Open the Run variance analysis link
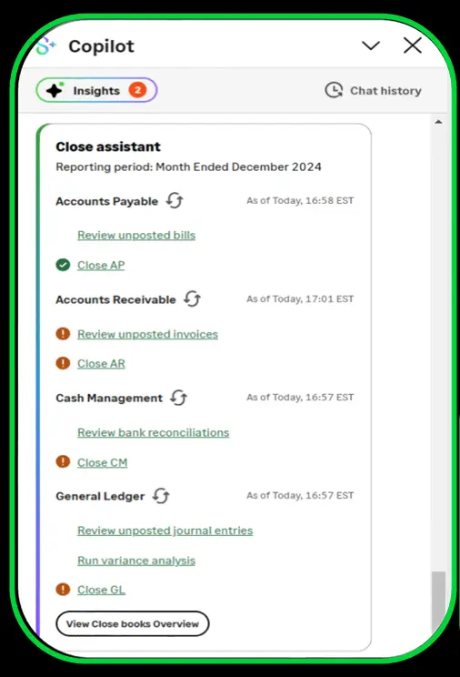This screenshot has height=677, width=460. 136,560
